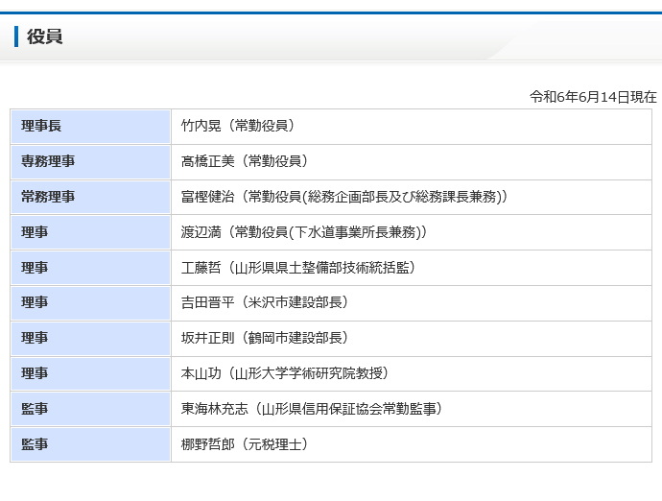Click the 理事 cell beside 本山功
The height and width of the screenshot is (501, 662).
point(91,374)
